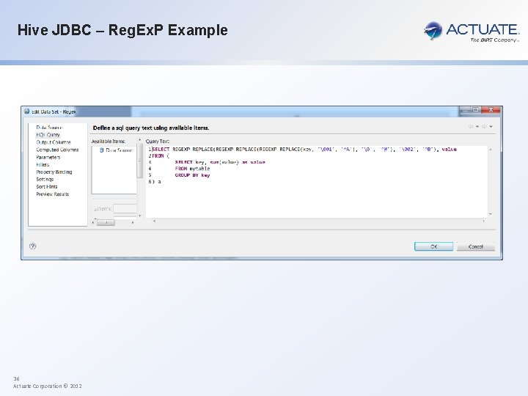Open the Property Binding page
Image resolution: width=528 pixels, height=396 pixels.
54,172
